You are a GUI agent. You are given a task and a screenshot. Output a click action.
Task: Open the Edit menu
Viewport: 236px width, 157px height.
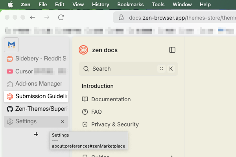pyautogui.click(x=60, y=4)
